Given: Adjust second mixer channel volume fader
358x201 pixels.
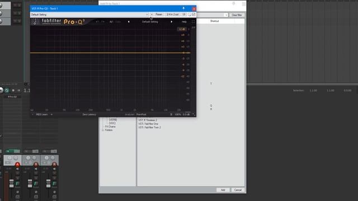Looking at the screenshot, I should (x=30, y=184).
